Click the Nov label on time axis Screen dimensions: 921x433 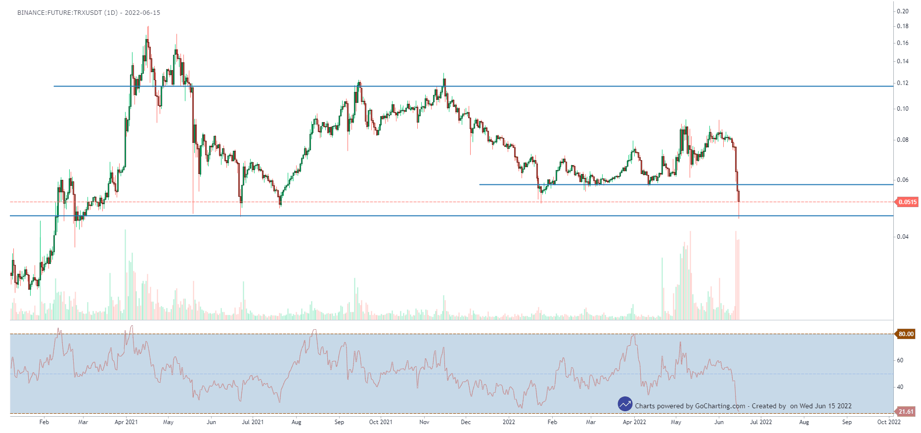pyautogui.click(x=424, y=422)
